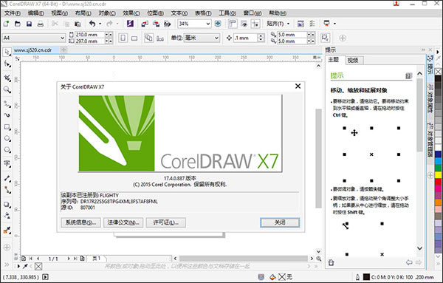Click the zoom navigator icon near scrollbar
This screenshot has height=283, width=443.
319,259
